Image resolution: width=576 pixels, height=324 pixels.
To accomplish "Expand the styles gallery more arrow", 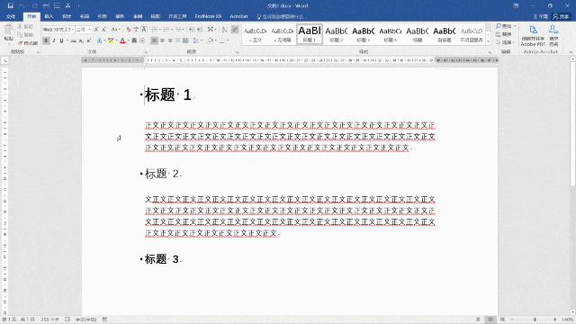I will click(x=488, y=42).
